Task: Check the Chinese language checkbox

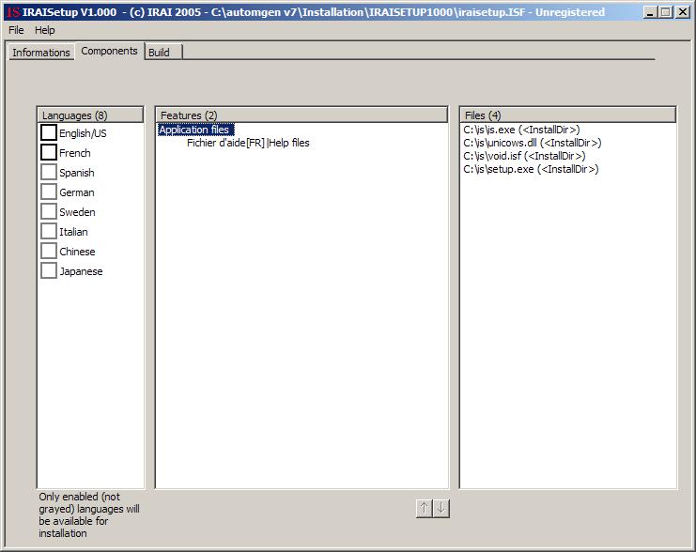Action: [x=49, y=252]
